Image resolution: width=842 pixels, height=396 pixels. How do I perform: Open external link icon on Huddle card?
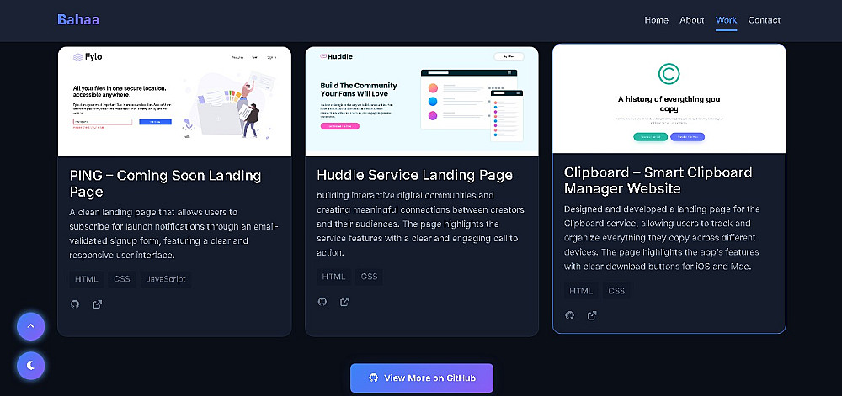pyautogui.click(x=344, y=302)
